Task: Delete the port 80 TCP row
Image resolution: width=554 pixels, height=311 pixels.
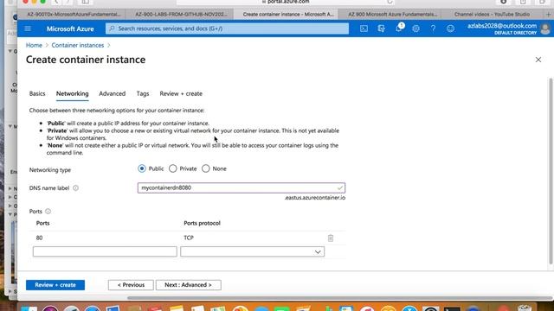Action: [x=331, y=238]
